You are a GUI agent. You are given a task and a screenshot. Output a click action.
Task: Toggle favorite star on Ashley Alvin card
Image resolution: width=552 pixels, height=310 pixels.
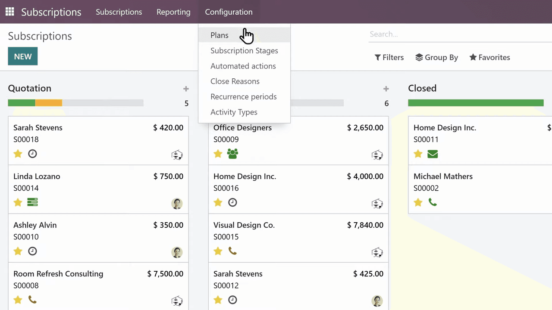(x=18, y=251)
